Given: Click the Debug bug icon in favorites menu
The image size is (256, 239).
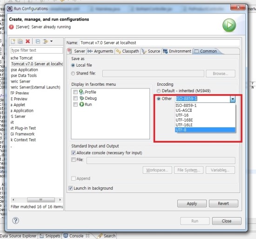Looking at the screenshot, I should point(81,98).
